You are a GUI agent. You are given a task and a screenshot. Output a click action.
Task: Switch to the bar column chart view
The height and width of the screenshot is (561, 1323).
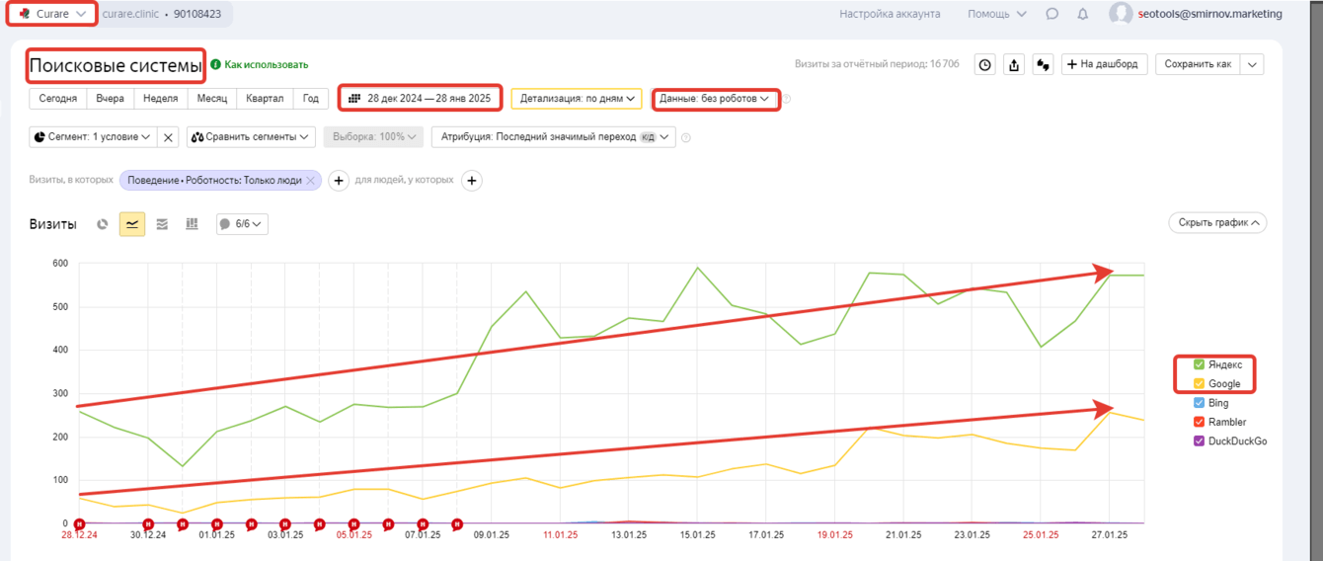192,224
